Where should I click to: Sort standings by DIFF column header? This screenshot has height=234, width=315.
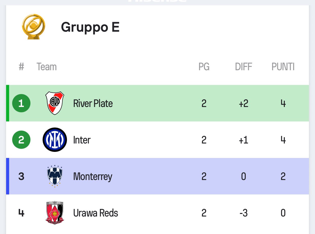tap(243, 67)
